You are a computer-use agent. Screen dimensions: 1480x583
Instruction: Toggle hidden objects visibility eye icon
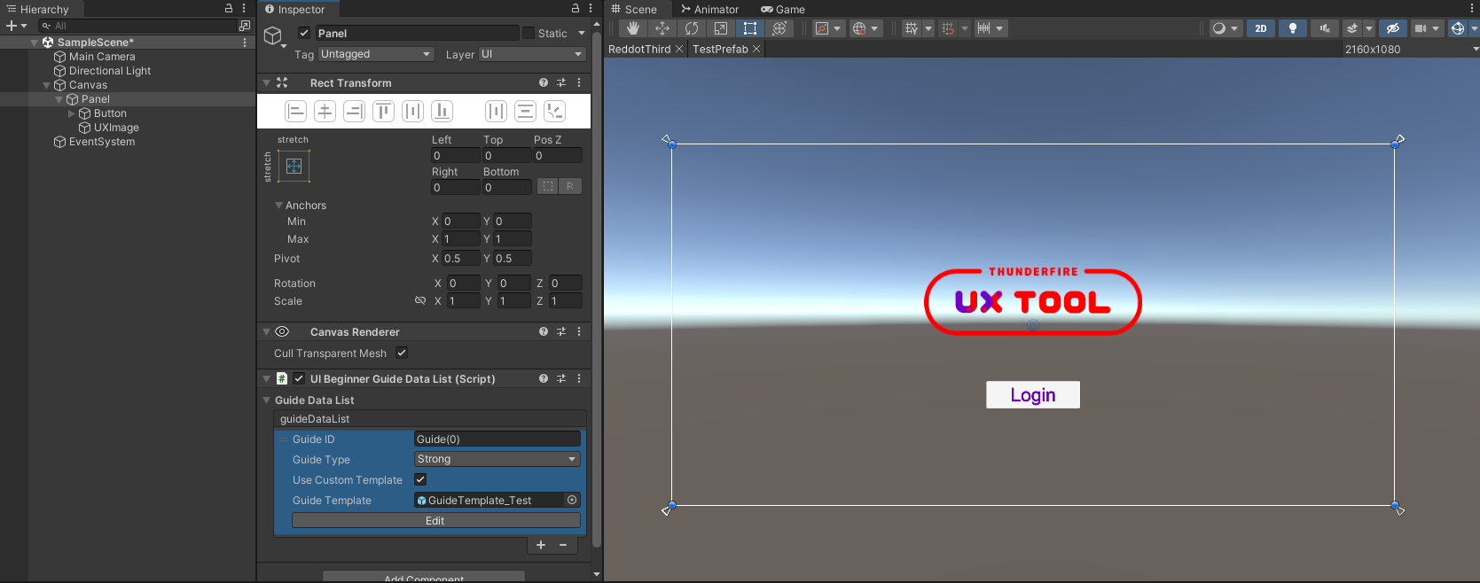[1393, 28]
